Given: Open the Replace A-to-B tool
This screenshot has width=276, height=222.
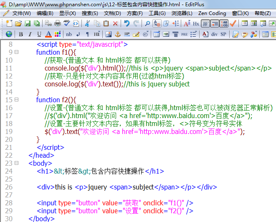Looking at the screenshot, I should tap(157, 23).
